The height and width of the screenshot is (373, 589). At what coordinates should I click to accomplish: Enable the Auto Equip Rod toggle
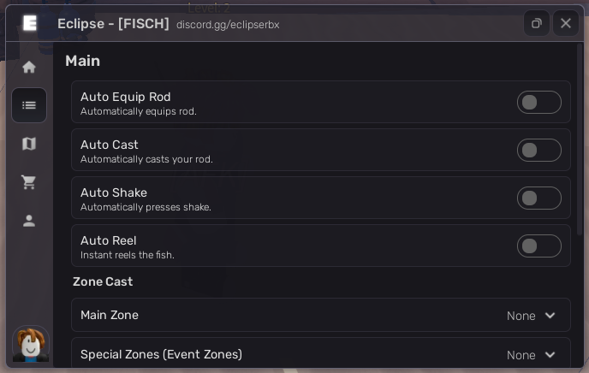click(x=538, y=103)
